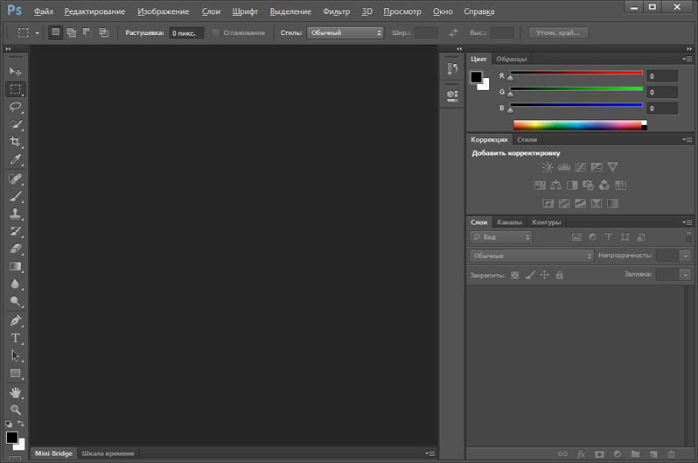Open the Стиль dropdown
The height and width of the screenshot is (463, 698).
point(345,32)
